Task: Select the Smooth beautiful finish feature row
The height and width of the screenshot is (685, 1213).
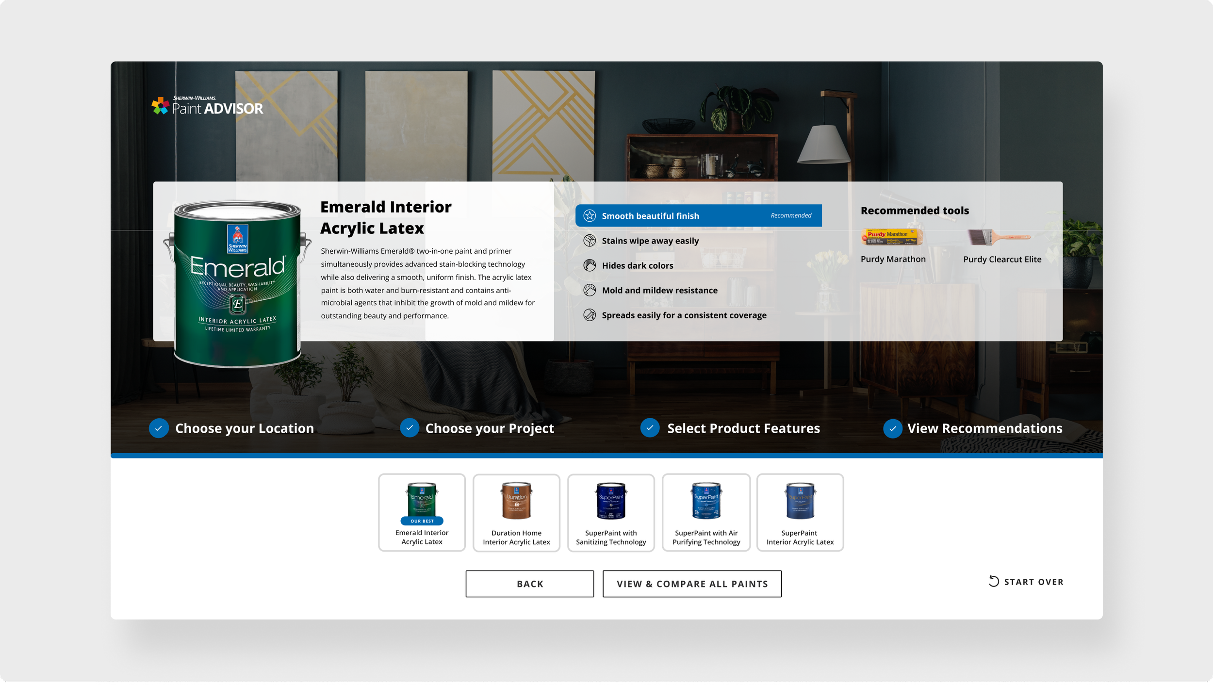Action: tap(698, 216)
